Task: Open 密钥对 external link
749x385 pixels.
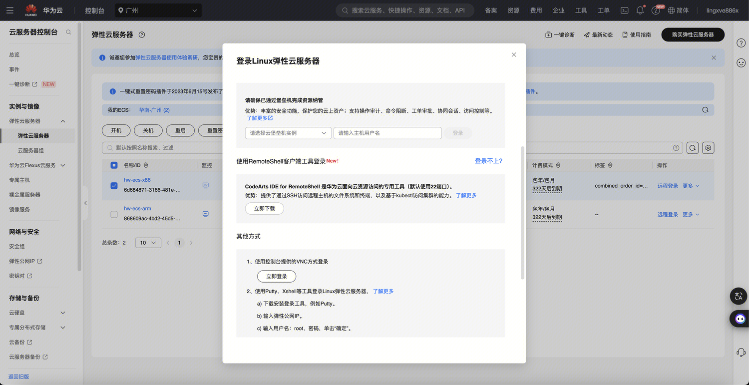Action: [20, 276]
